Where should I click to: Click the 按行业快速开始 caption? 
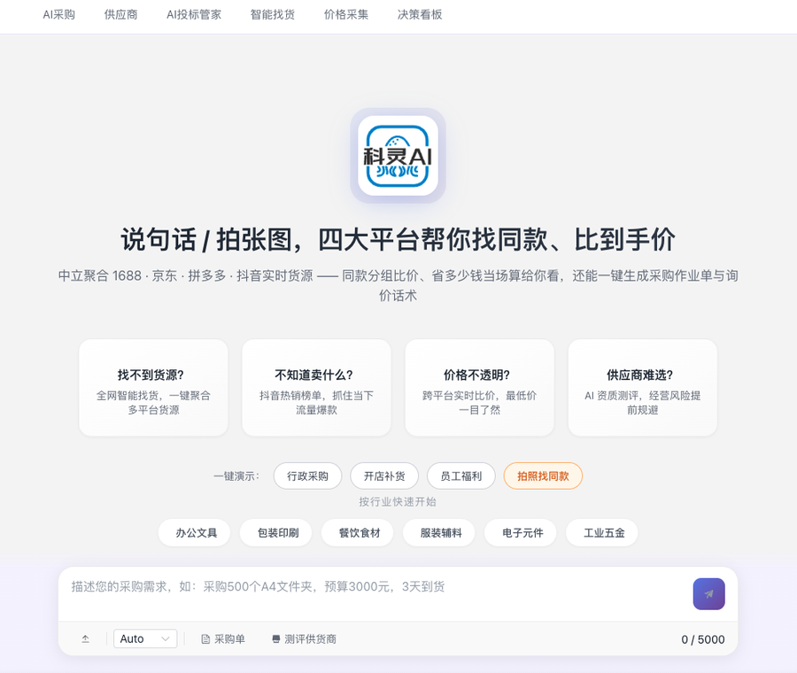point(398,502)
